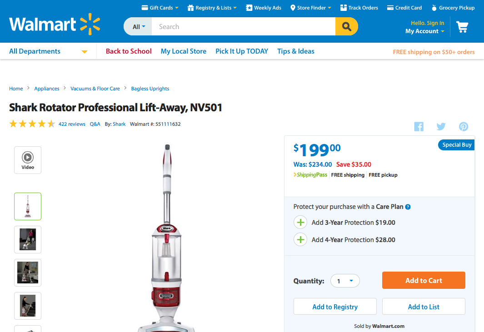484x332 pixels.
Task: Add 3-Year Protection plus toggle
Action: click(300, 223)
